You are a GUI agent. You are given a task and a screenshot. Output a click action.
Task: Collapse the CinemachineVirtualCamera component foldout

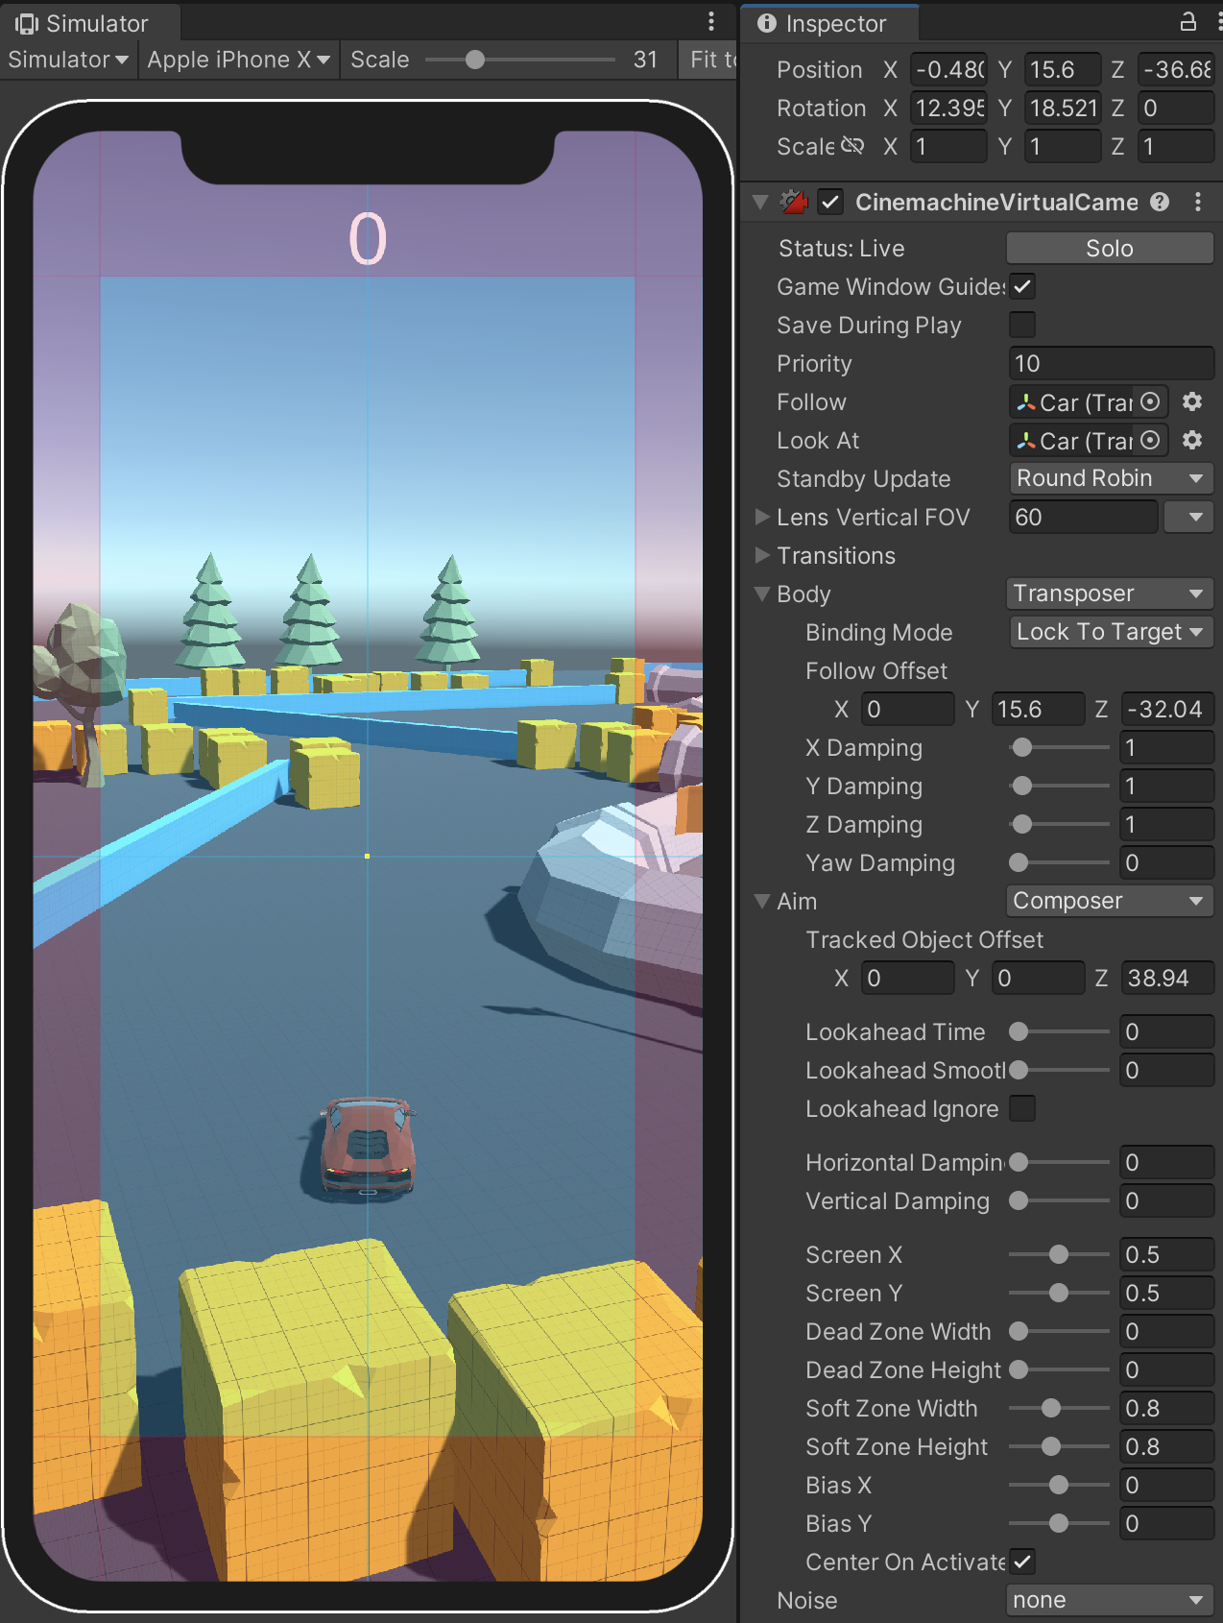761,202
